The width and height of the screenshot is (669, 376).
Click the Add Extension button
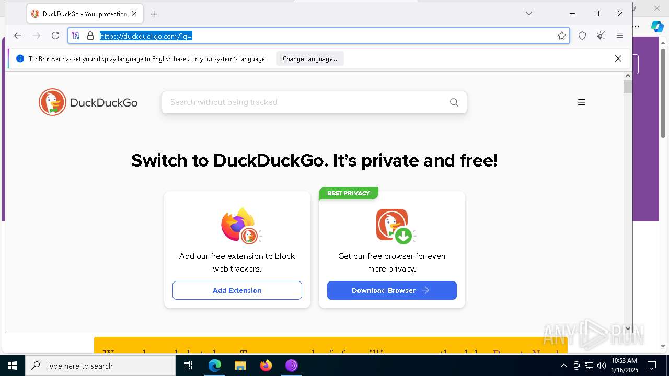click(237, 290)
